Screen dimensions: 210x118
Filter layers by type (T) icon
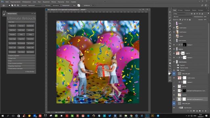(x=197, y=14)
